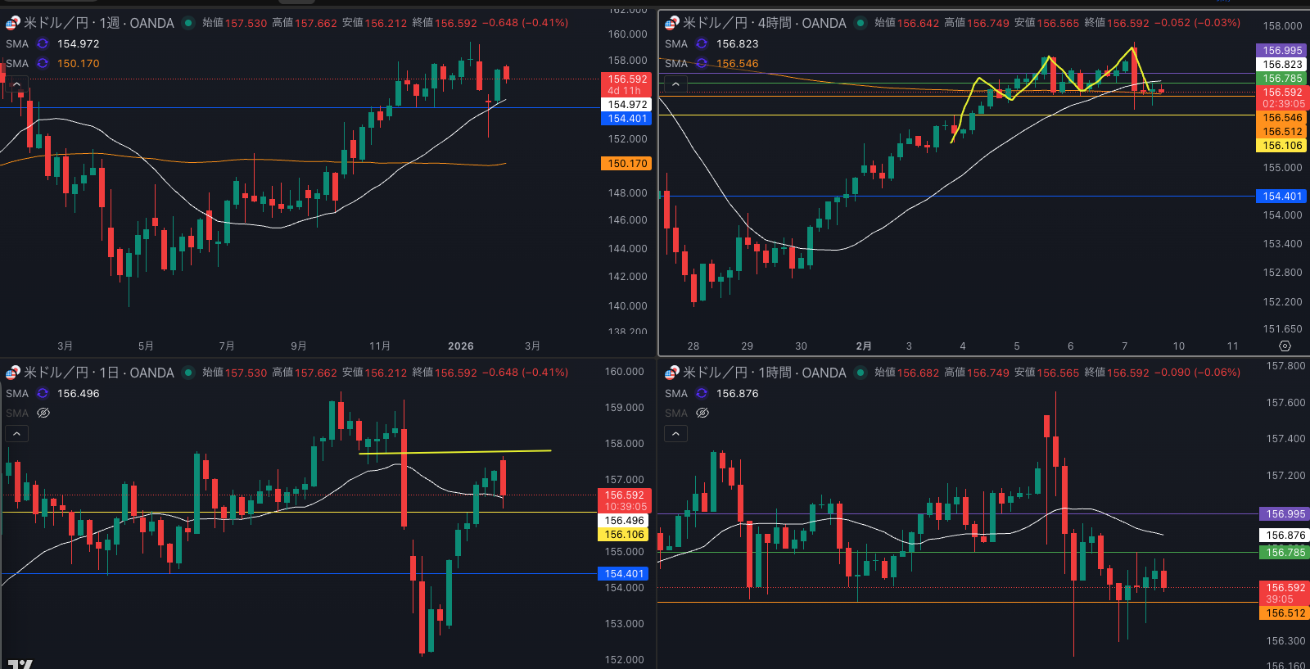
Task: Click the purple 156.995 price label on 4-hour axis
Action: tap(1282, 51)
